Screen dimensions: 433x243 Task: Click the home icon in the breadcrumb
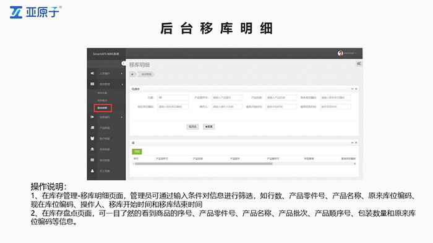pos(132,74)
